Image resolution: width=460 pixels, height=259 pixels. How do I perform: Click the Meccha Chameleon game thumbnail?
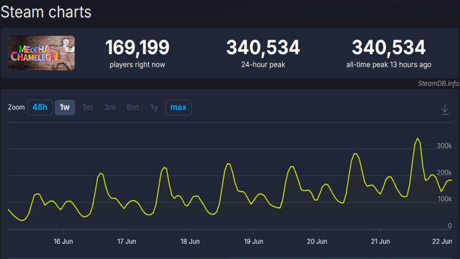[41, 53]
